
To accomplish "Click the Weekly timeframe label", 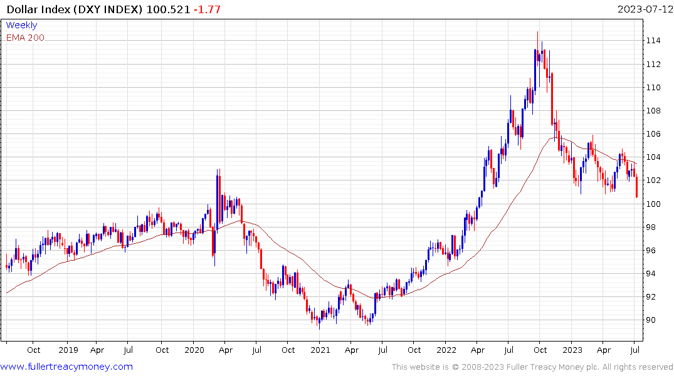I will 21,25.
